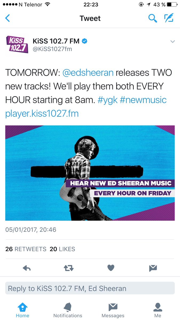This screenshot has width=180, height=320.
Task: Open the KiSS 102.7 profile avatar
Action: (x=17, y=45)
